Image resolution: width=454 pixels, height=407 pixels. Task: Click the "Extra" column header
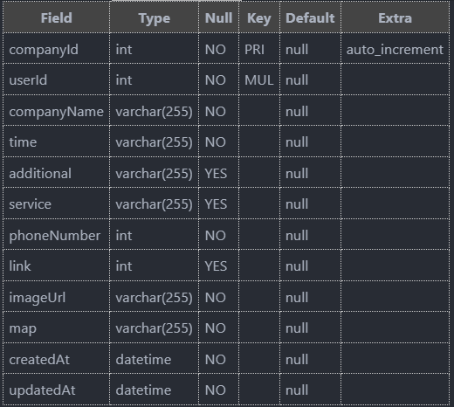tap(395, 18)
